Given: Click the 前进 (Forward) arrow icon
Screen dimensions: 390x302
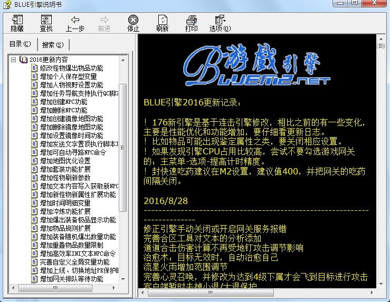Looking at the screenshot, I should point(104,20).
